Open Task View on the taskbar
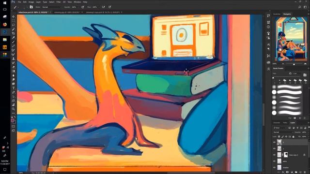This screenshot has height=174, width=310. coord(5,10)
